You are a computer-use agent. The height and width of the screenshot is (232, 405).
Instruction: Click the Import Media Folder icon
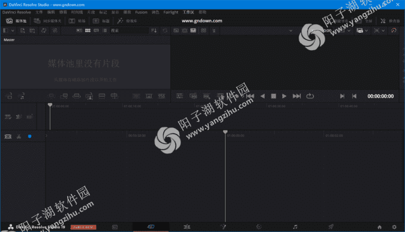(32, 30)
